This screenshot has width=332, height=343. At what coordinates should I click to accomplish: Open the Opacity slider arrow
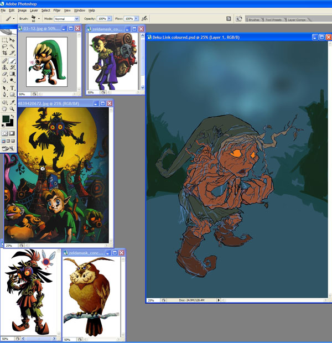click(109, 19)
